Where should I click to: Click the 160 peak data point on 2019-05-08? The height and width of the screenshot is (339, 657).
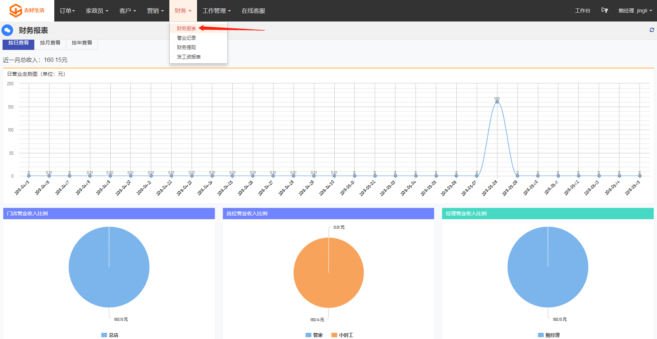tap(497, 102)
